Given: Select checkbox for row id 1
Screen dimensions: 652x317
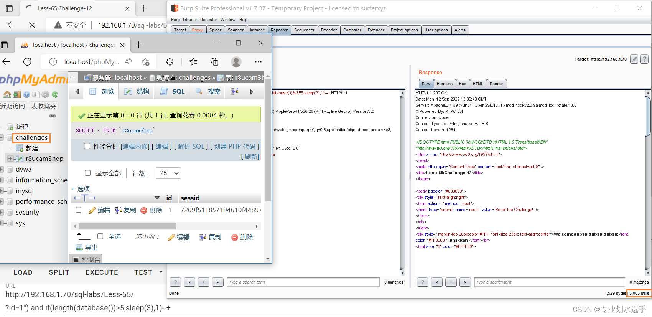Looking at the screenshot, I should coord(78,210).
